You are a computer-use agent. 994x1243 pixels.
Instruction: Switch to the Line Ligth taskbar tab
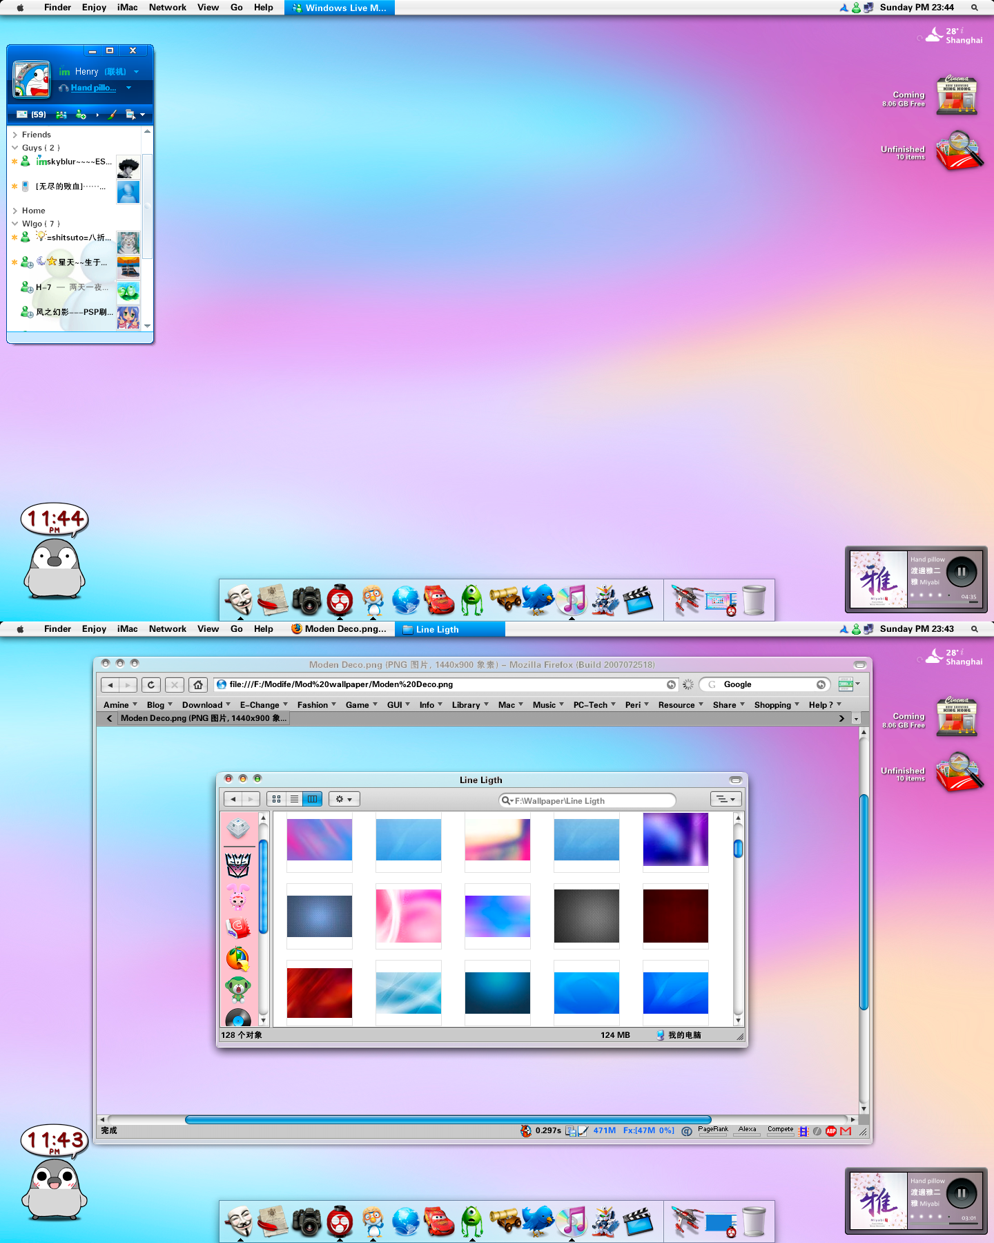click(450, 629)
